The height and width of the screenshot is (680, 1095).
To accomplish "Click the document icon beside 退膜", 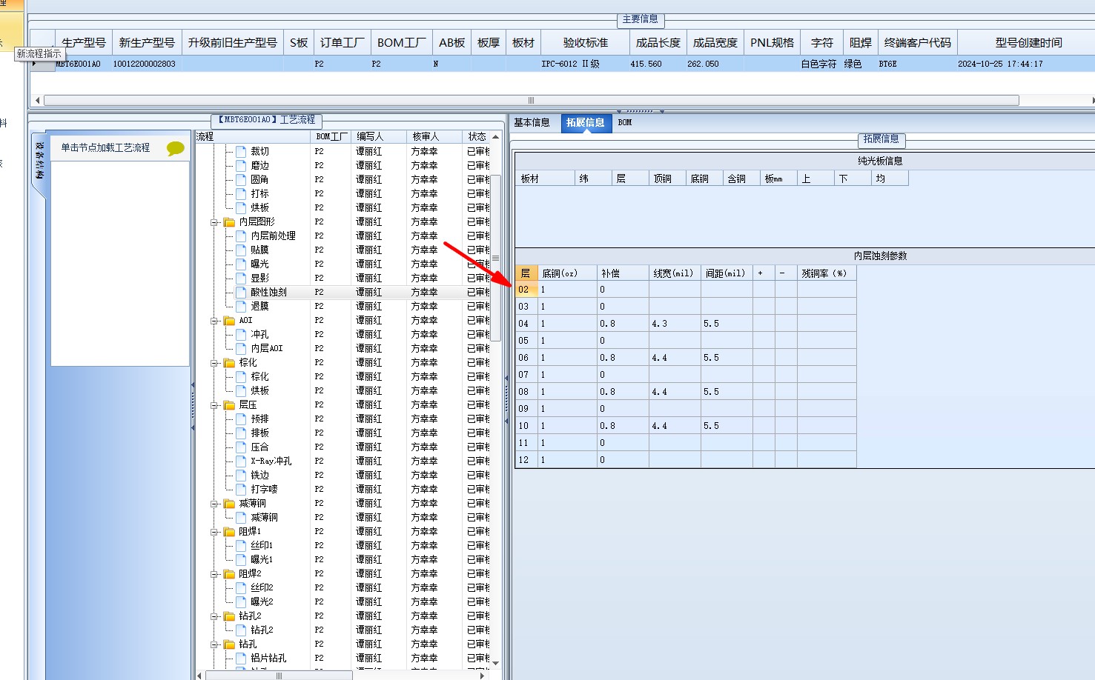I will [241, 306].
